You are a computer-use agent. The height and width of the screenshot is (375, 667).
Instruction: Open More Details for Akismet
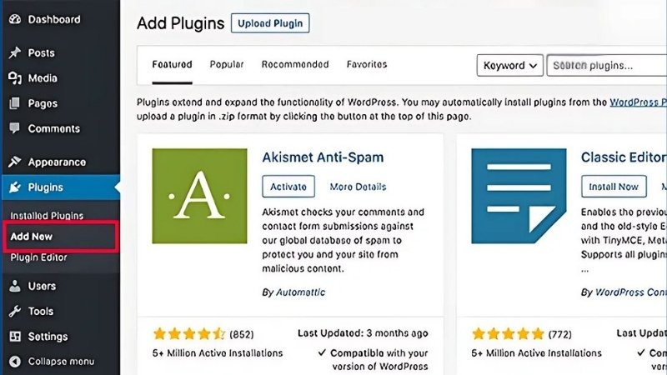coord(358,187)
